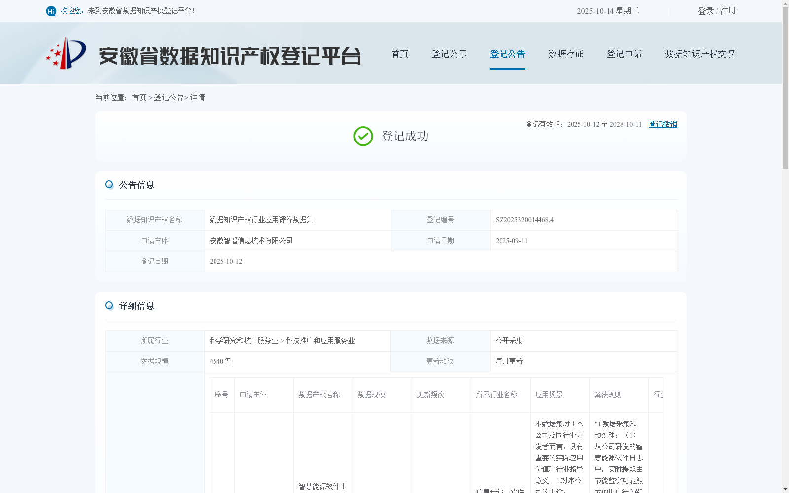Click the 登录 / 注册 link

(x=717, y=11)
